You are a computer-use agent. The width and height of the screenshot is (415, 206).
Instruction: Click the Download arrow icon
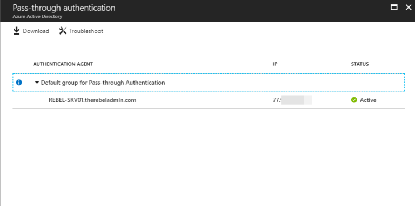point(16,31)
